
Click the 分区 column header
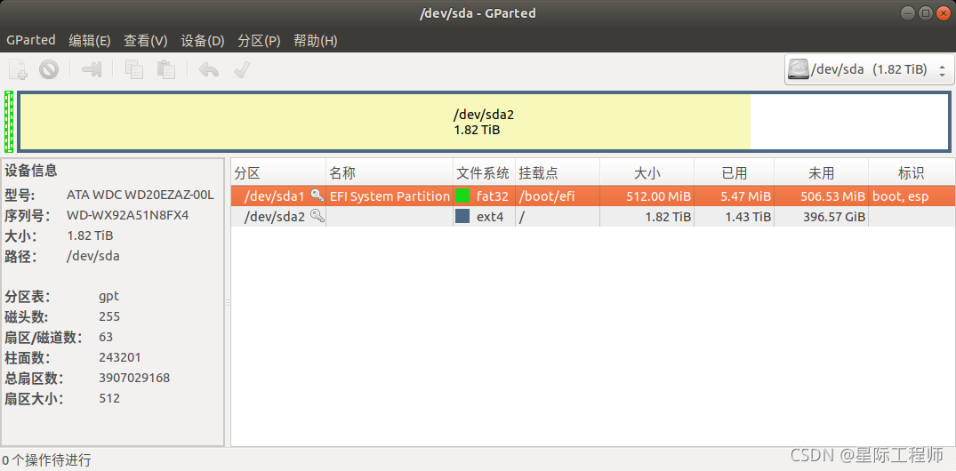[278, 173]
